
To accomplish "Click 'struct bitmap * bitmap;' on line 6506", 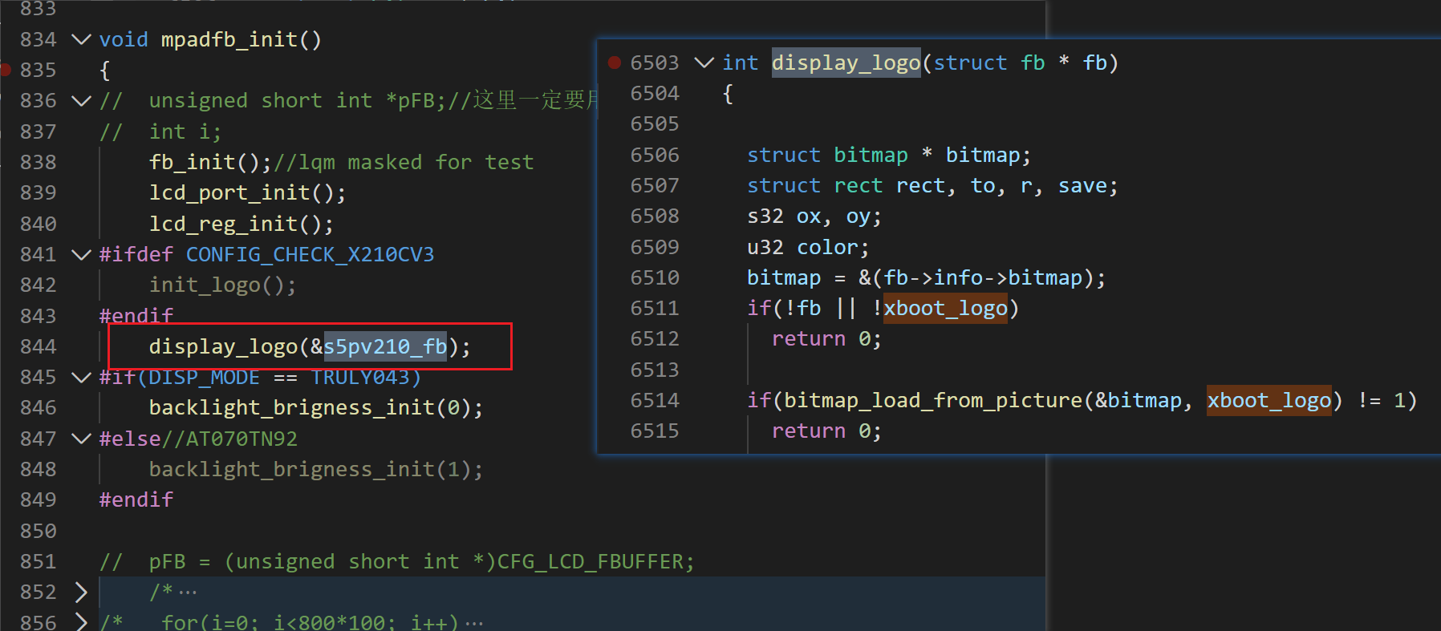I will [889, 155].
